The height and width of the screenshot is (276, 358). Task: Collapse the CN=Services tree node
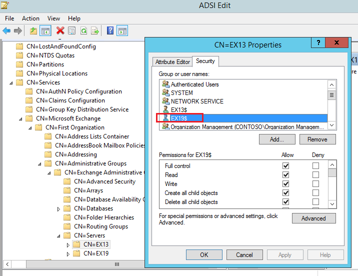(11, 83)
